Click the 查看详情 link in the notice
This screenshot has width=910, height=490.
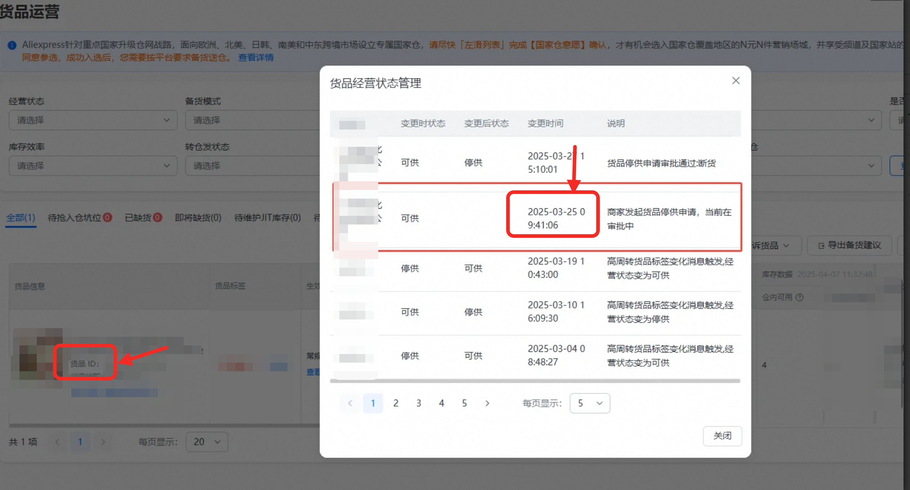tap(256, 57)
